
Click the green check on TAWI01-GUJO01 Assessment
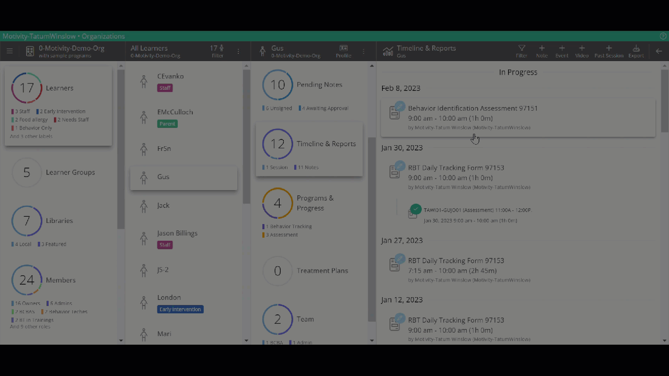click(x=414, y=208)
